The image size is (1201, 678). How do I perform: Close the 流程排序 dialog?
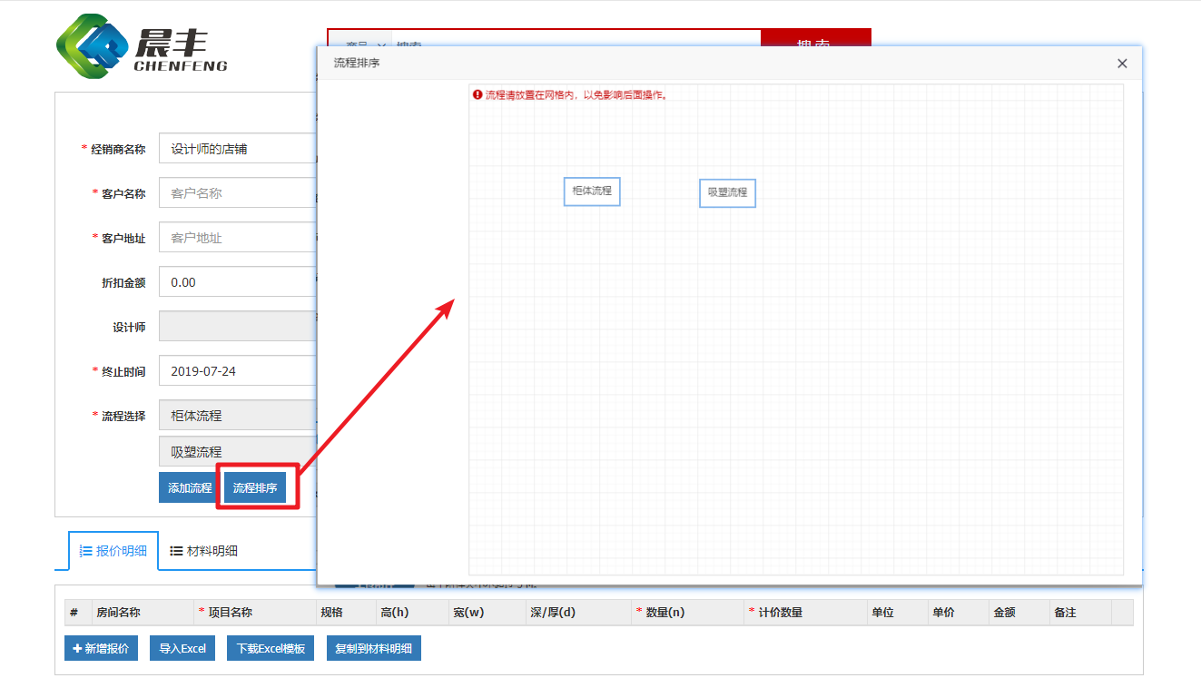[x=1122, y=64]
